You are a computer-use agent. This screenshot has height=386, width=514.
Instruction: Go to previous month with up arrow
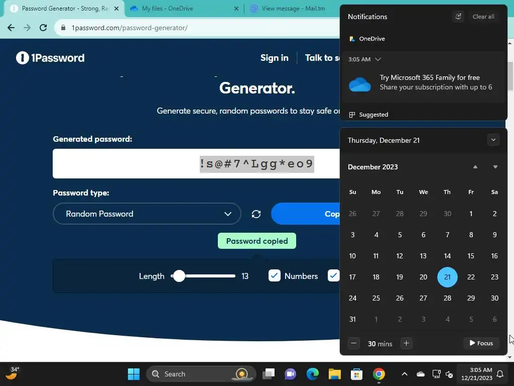[x=475, y=167]
